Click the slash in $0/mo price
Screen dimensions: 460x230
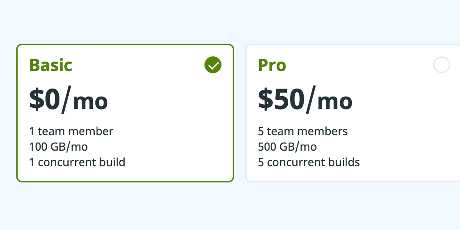point(66,100)
